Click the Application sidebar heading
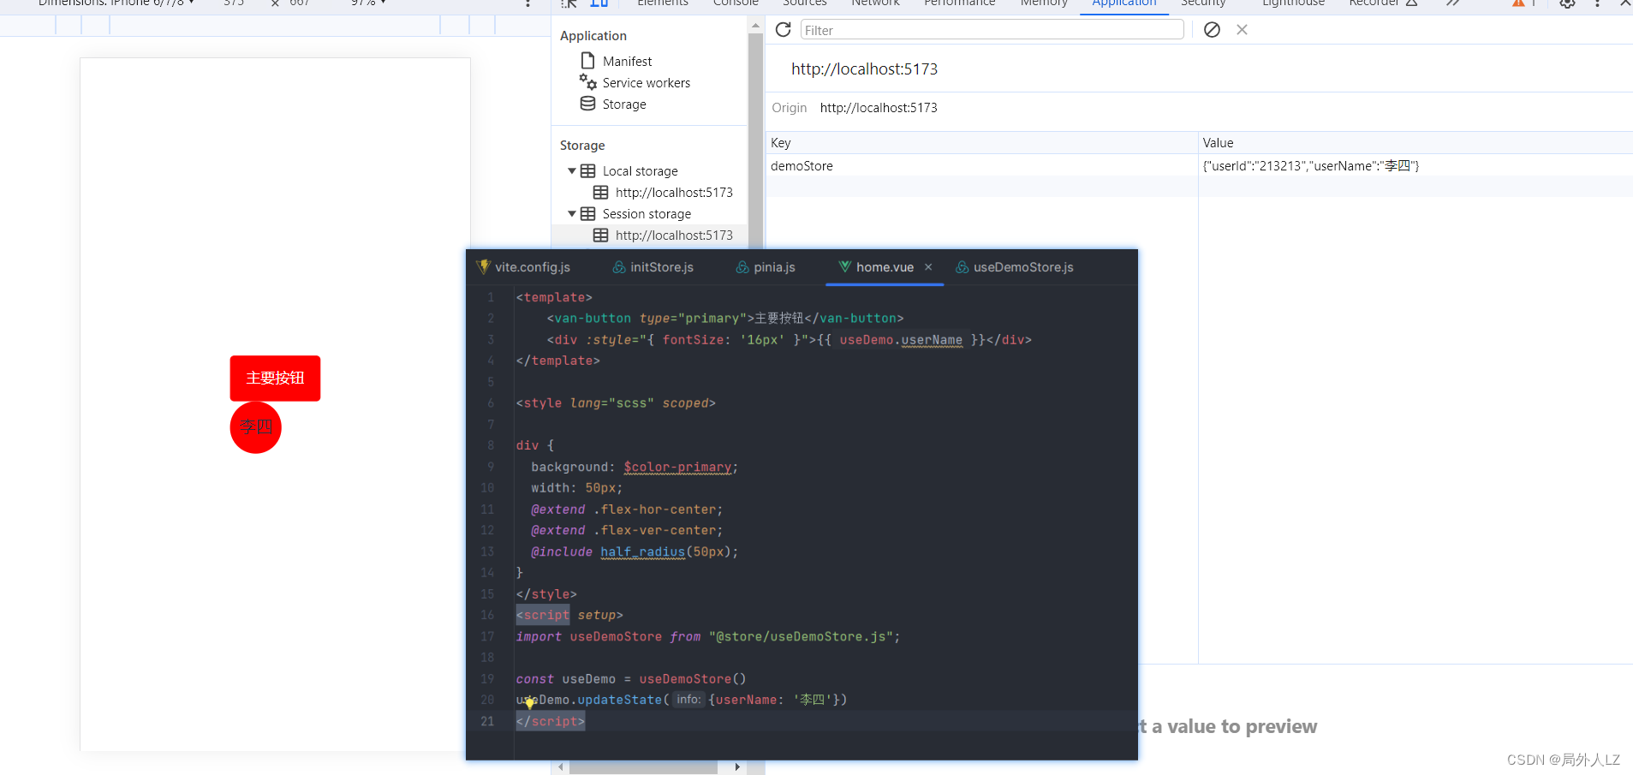The height and width of the screenshot is (775, 1633). 593,36
